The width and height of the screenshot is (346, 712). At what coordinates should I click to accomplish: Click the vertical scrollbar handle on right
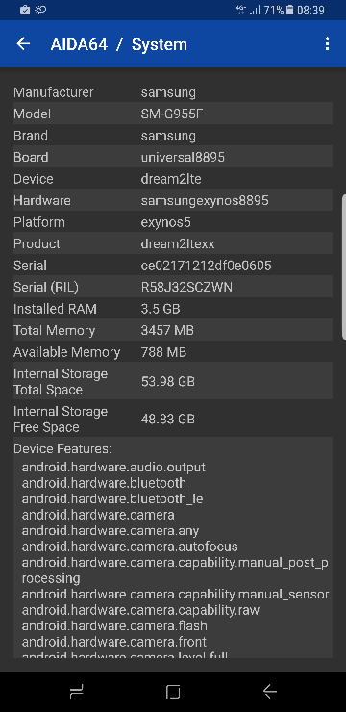344,267
